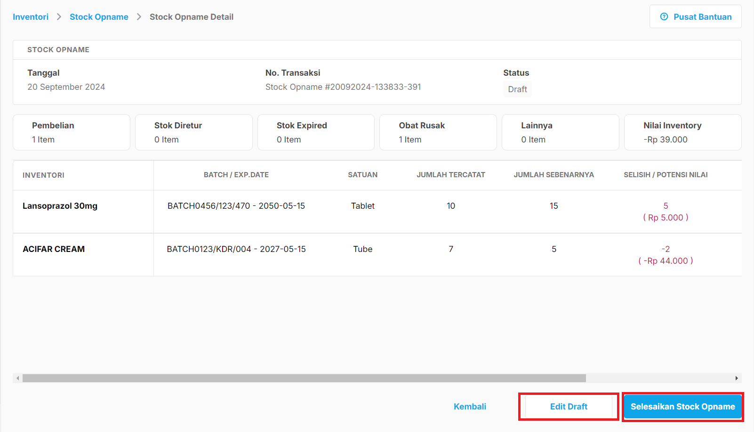The height and width of the screenshot is (432, 754).
Task: Select the Nilai Inventory summary card
Action: coord(683,133)
